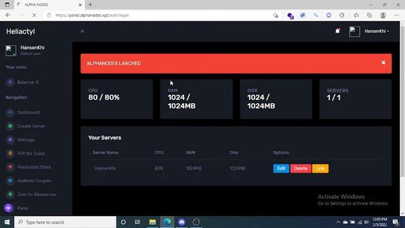This screenshot has height=228, width=405.
Task: Open browser Collections icon
Action: point(370,15)
